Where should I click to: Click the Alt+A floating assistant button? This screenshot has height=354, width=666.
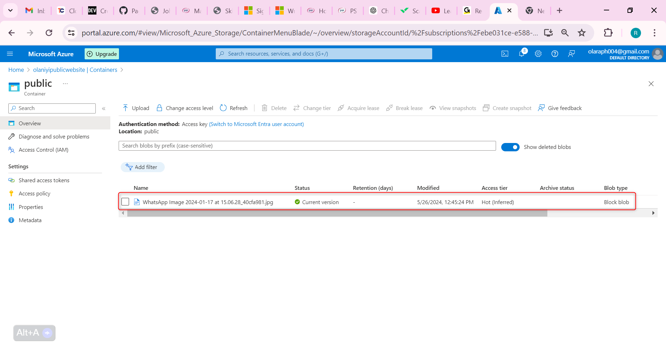coord(34,333)
